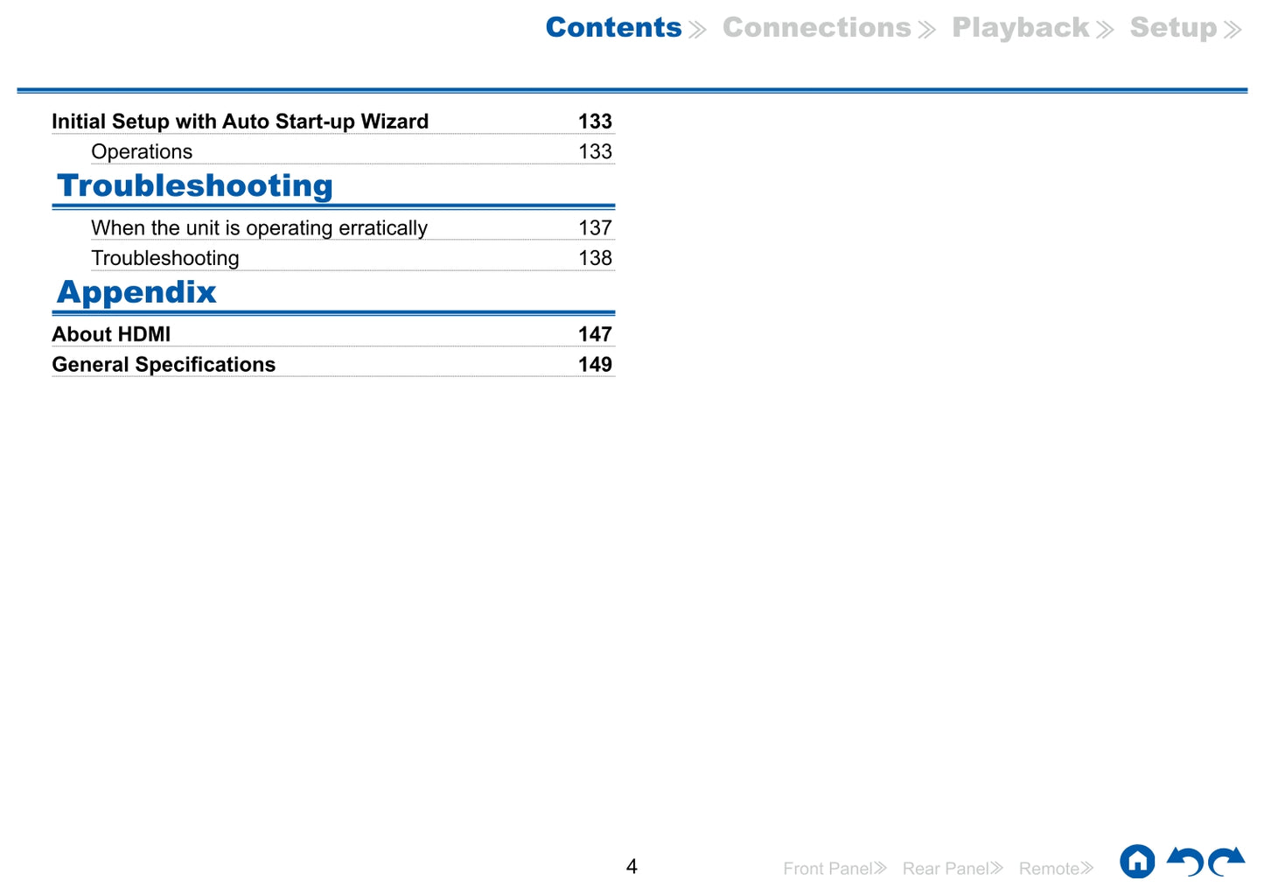The height and width of the screenshot is (895, 1264).
Task: Go to Operations entry
Action: (x=142, y=152)
